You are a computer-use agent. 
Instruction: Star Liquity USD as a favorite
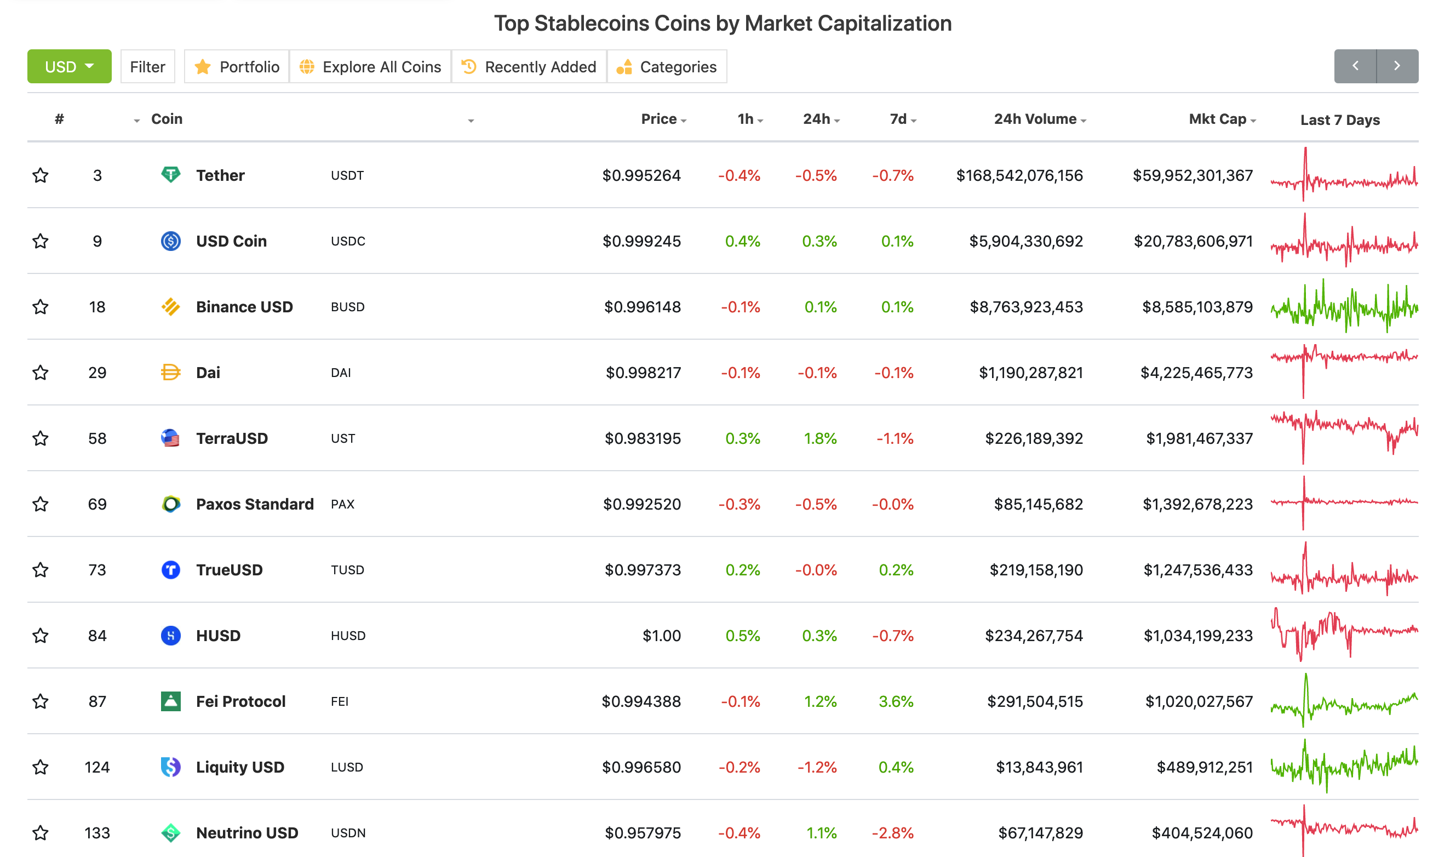(41, 768)
